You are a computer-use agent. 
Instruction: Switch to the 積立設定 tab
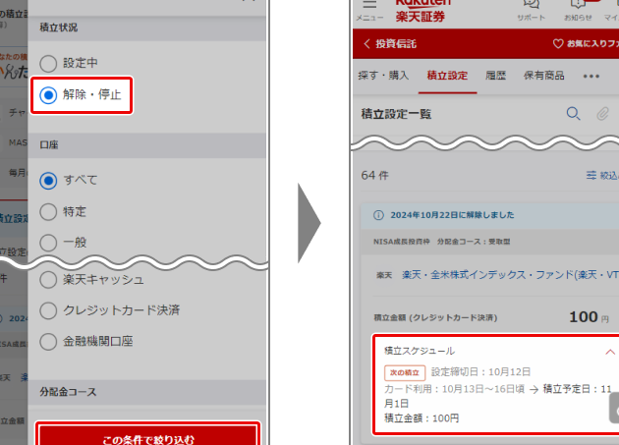point(447,76)
